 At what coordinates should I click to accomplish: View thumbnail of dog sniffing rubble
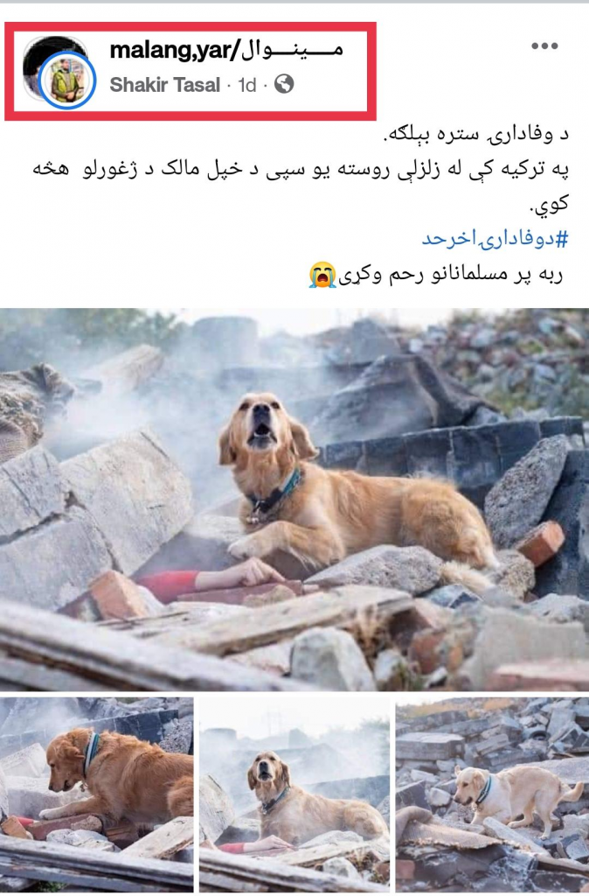tap(96, 794)
